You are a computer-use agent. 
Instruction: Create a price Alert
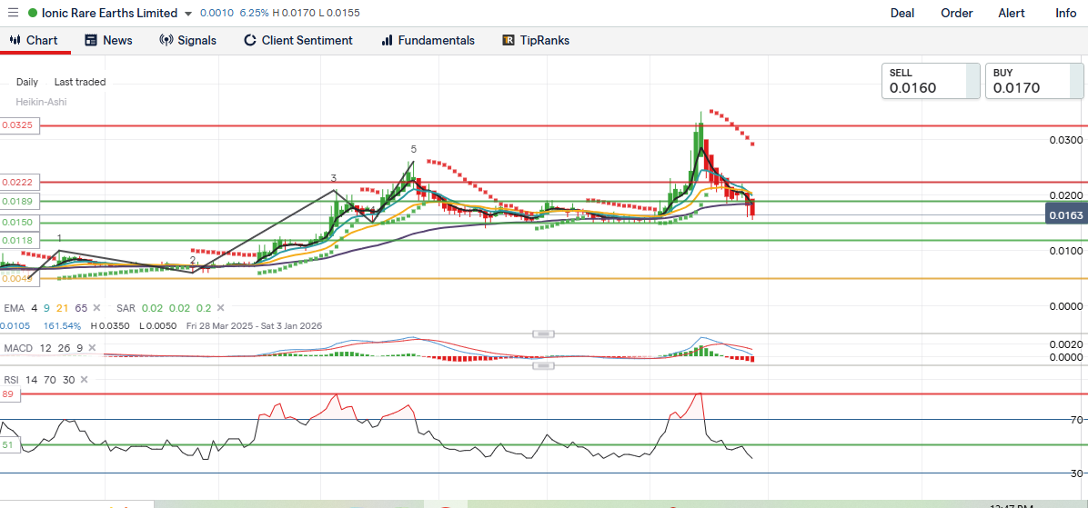pyautogui.click(x=1012, y=14)
